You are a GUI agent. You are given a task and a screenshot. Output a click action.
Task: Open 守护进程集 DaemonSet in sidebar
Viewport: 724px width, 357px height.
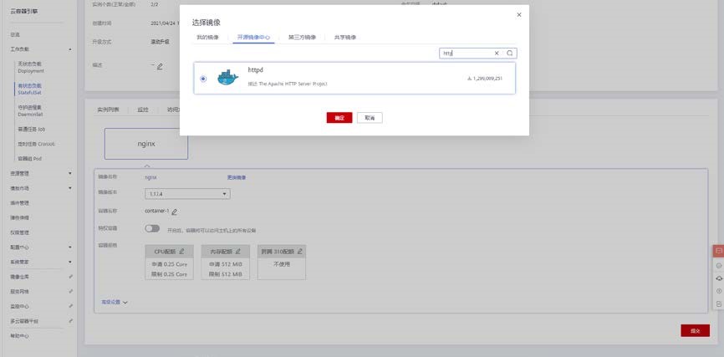tap(30, 110)
